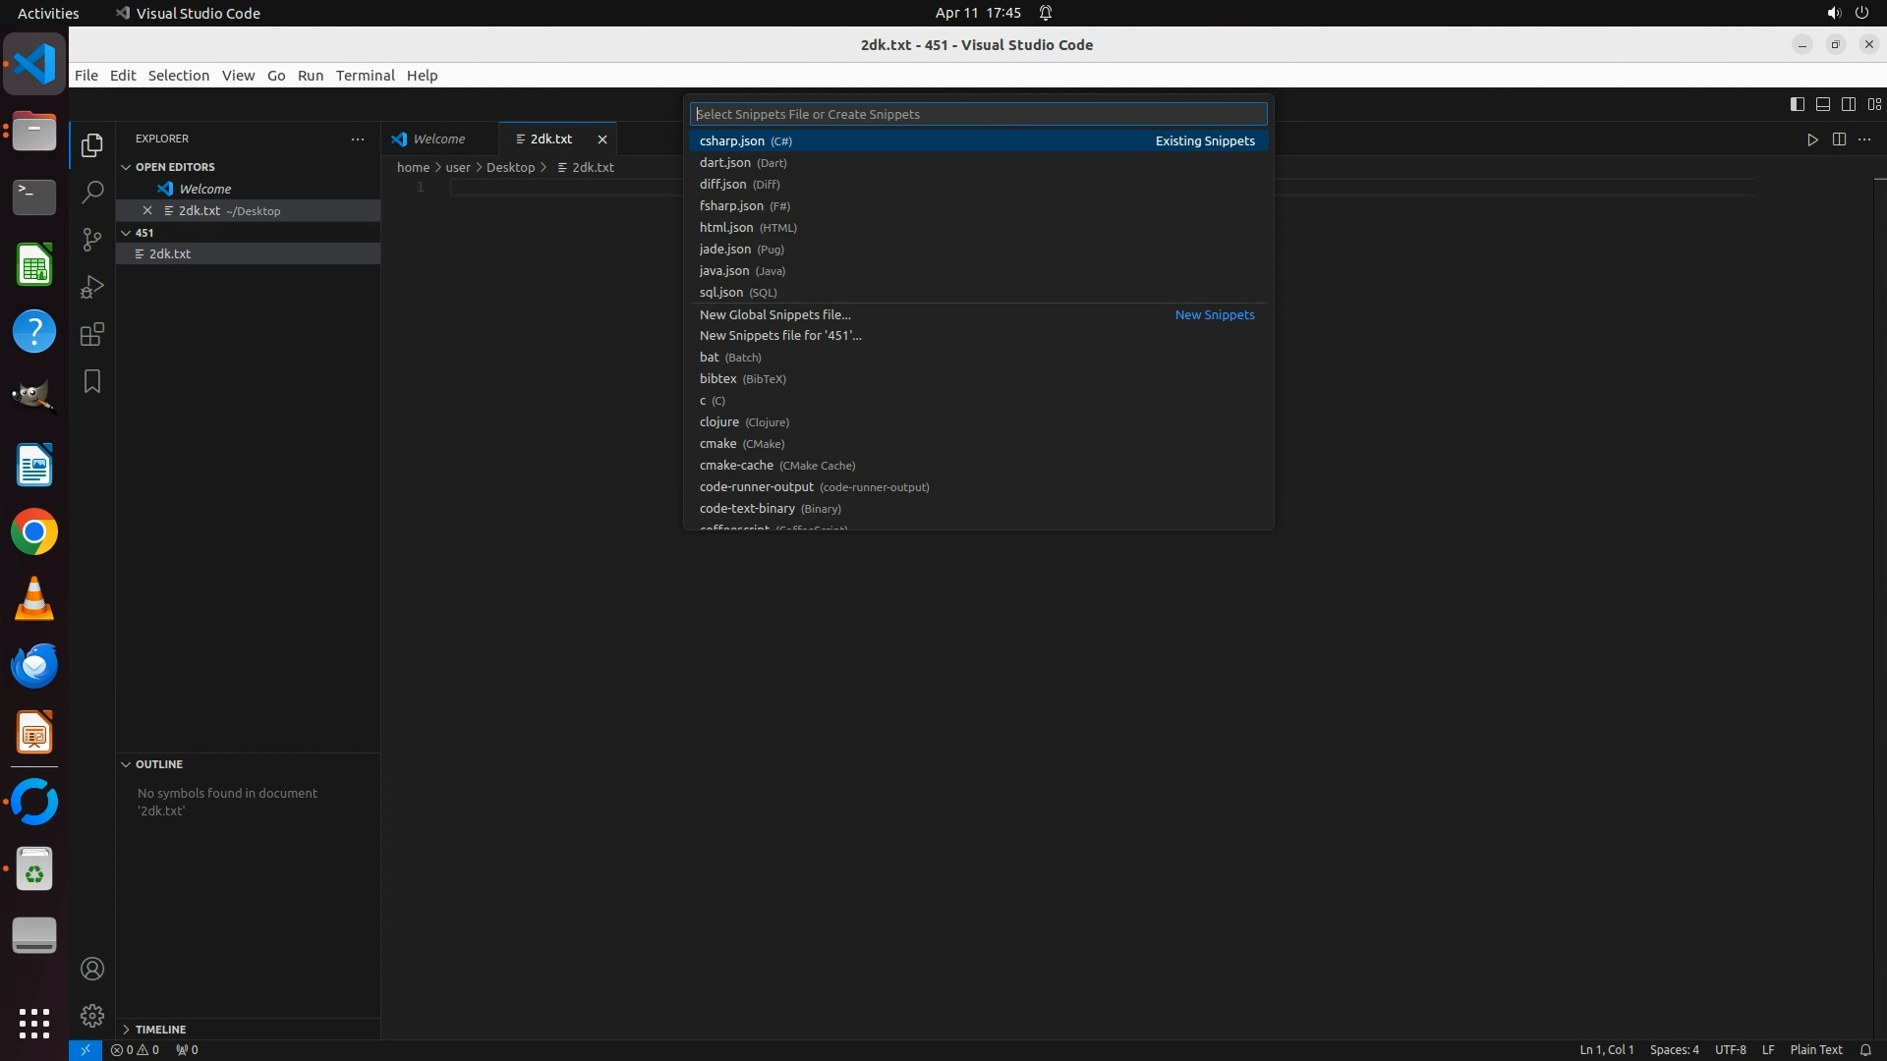Choose New Global Snippets file option

click(774, 314)
